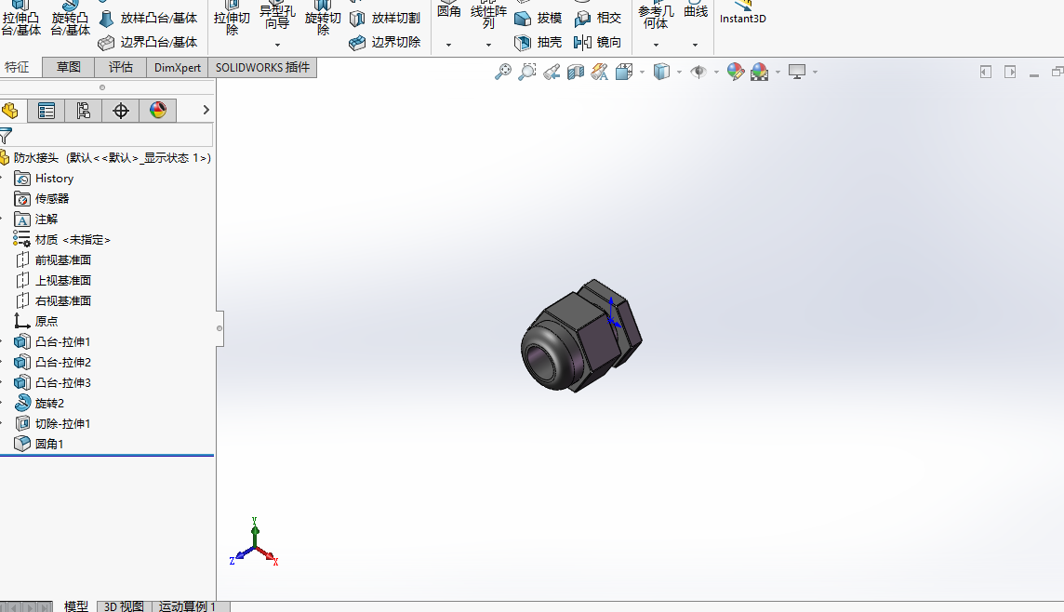Screen dimensions: 1064x612
Task: Click 相交 intersect tool
Action: pos(597,19)
